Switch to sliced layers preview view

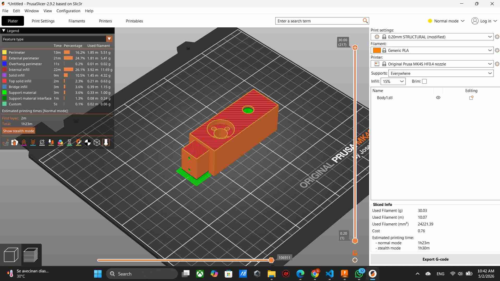[31, 255]
